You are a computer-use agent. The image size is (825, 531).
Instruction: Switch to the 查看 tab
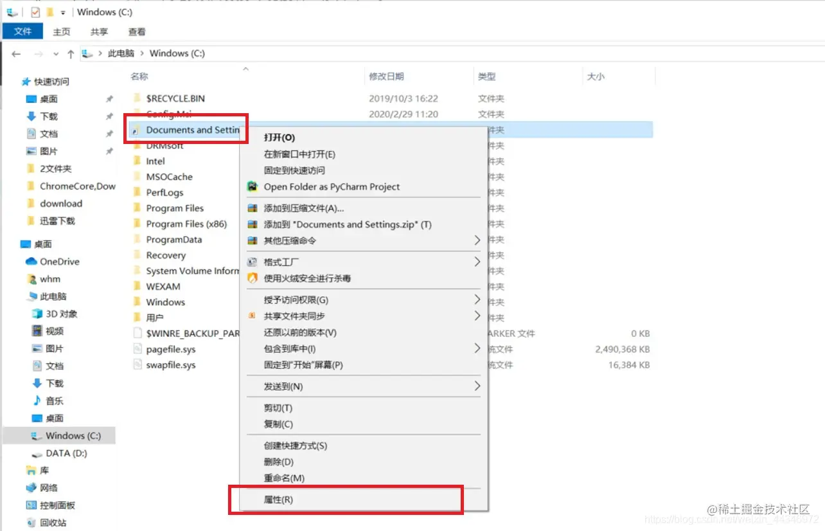coord(137,32)
